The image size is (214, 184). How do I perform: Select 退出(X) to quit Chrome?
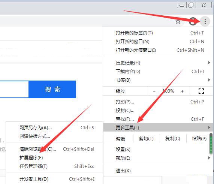point(158,171)
